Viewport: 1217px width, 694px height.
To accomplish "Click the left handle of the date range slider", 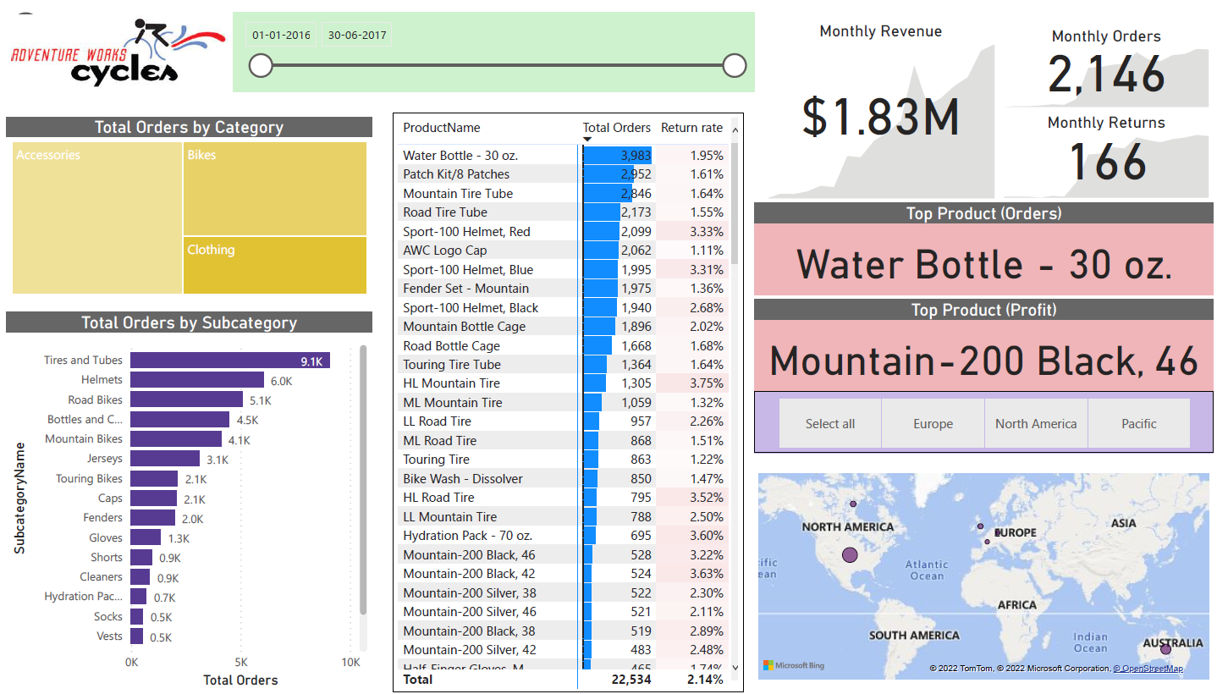I will coord(261,65).
